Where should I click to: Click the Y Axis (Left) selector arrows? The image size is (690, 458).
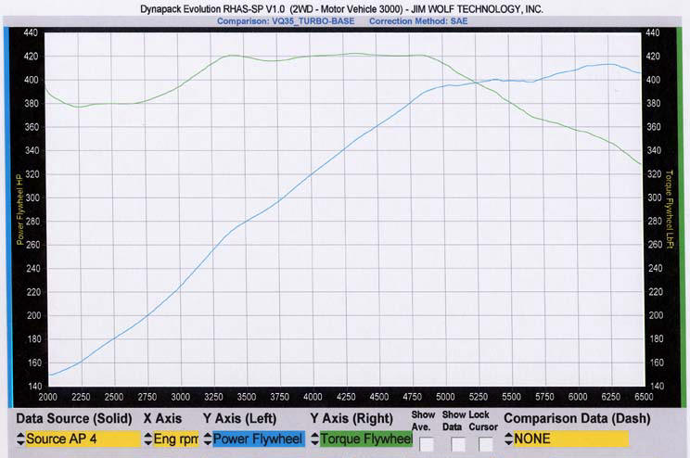pyautogui.click(x=208, y=439)
